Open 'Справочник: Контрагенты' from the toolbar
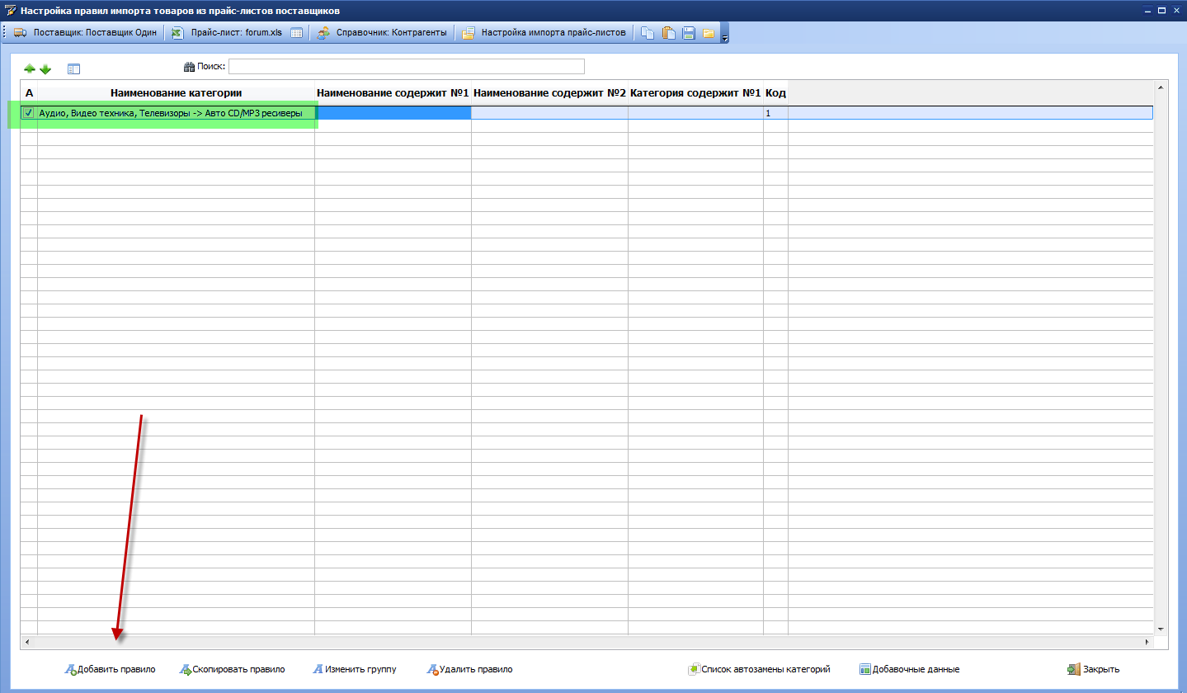This screenshot has height=693, width=1187. click(382, 33)
